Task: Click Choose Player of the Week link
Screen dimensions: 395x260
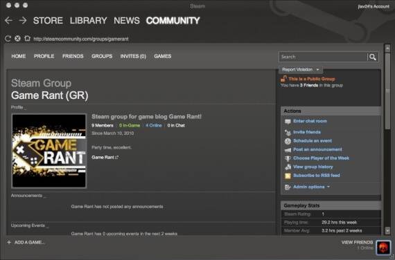Action: coord(321,158)
